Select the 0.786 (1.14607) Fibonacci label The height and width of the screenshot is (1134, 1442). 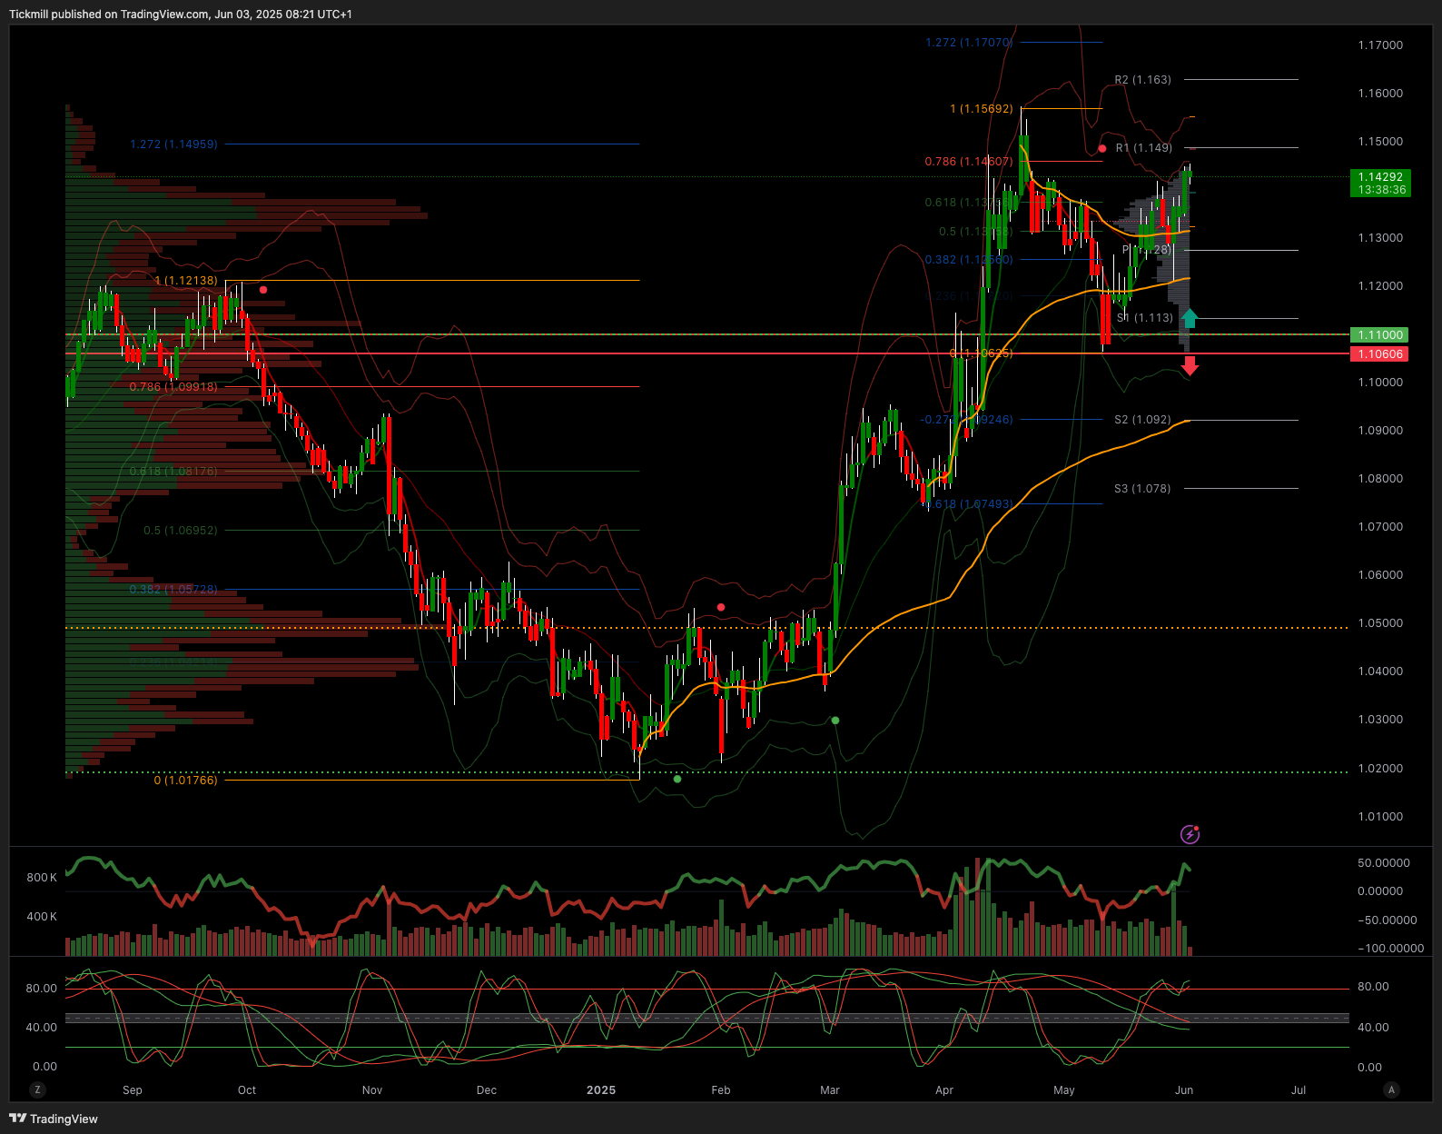(x=969, y=162)
